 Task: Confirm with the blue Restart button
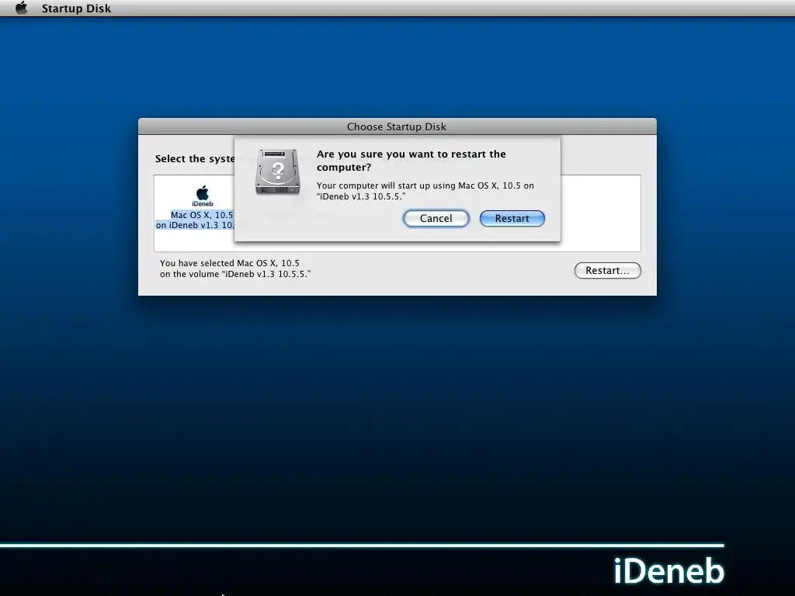tap(512, 218)
